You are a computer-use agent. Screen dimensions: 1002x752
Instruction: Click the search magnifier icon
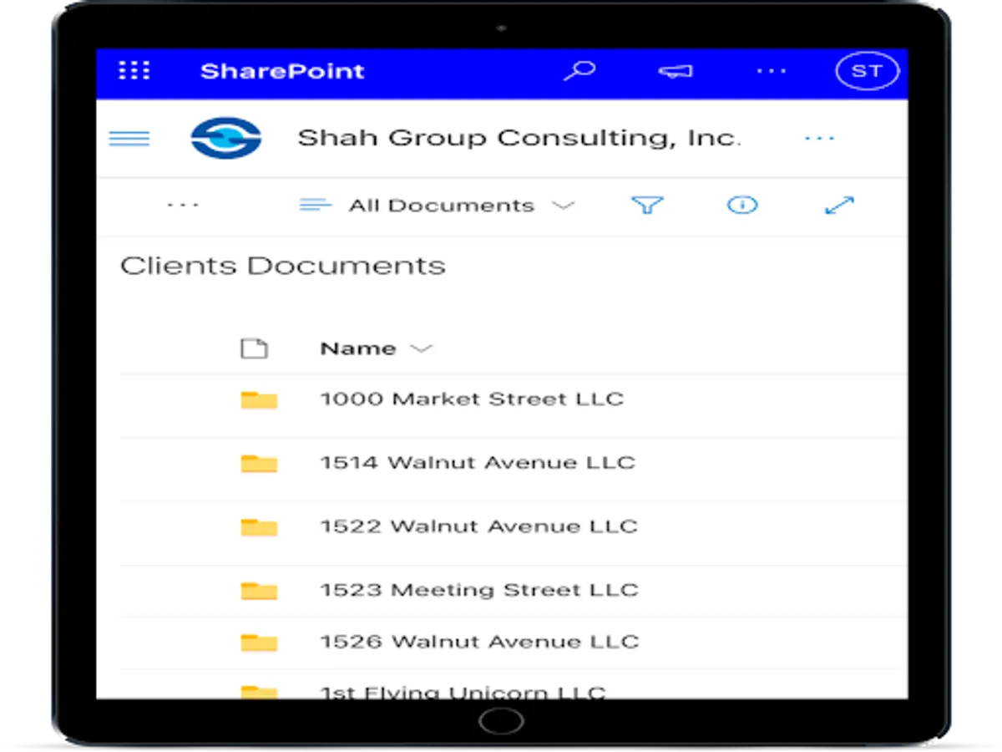pos(579,71)
